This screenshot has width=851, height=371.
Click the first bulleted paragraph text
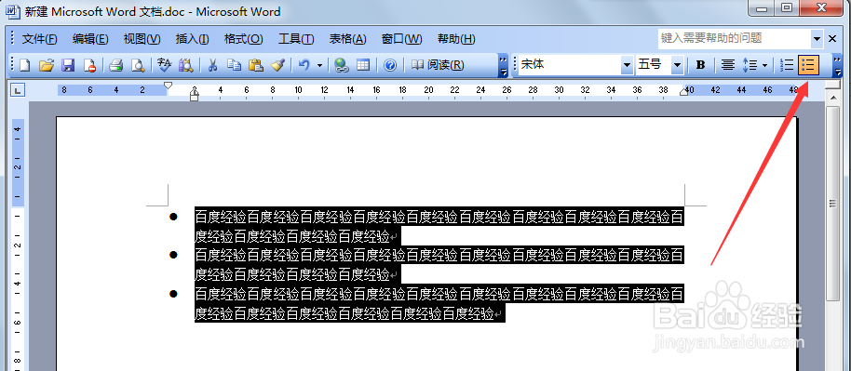439,227
